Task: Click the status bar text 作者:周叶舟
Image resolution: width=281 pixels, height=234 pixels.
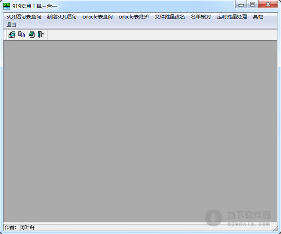Action: coord(19,227)
